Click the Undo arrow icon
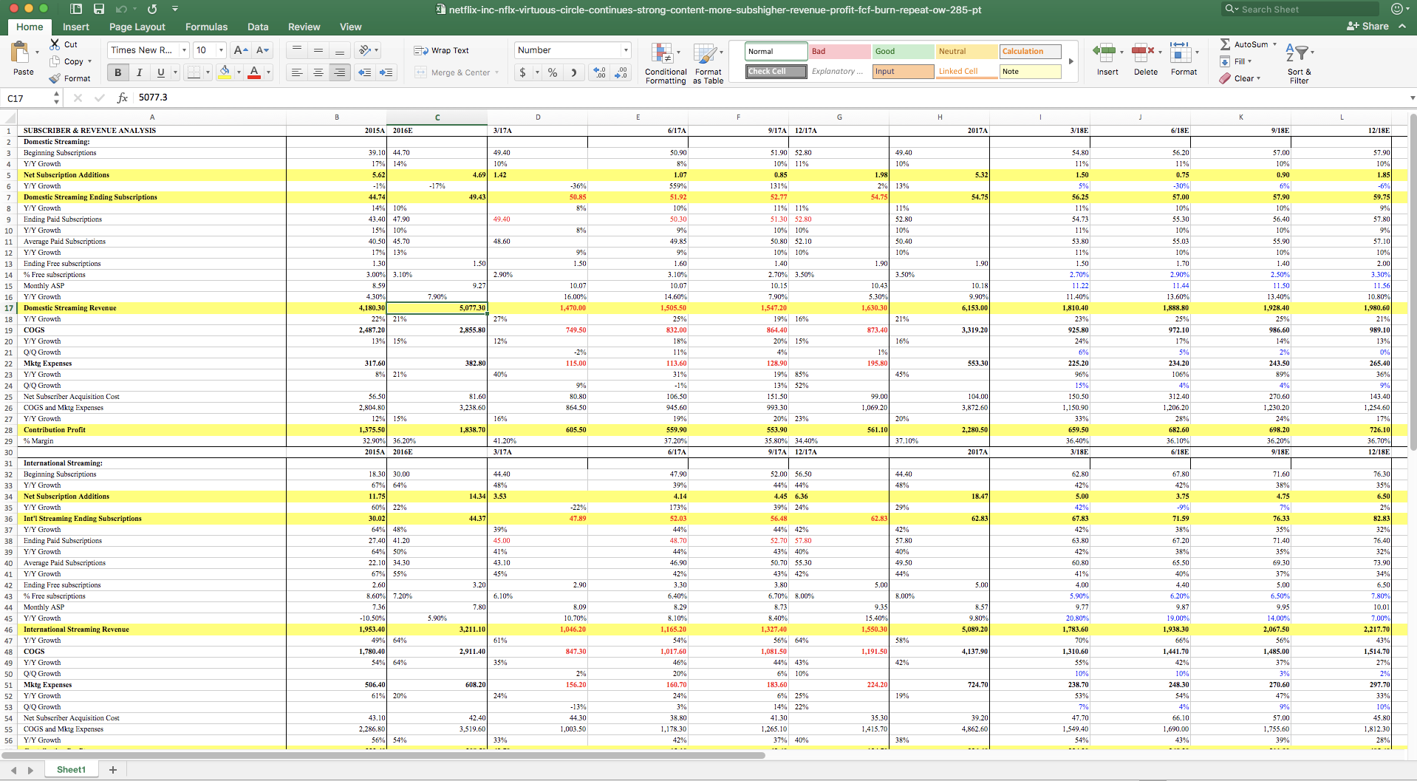This screenshot has height=781, width=1417. click(121, 9)
